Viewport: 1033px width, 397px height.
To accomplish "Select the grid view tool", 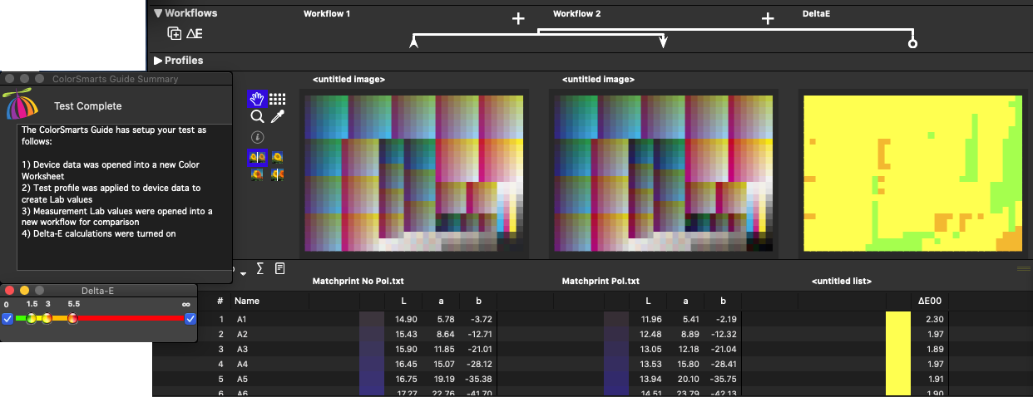I will [278, 99].
